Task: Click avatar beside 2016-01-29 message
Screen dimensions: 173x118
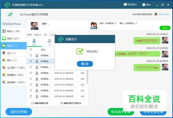Action: point(165,67)
